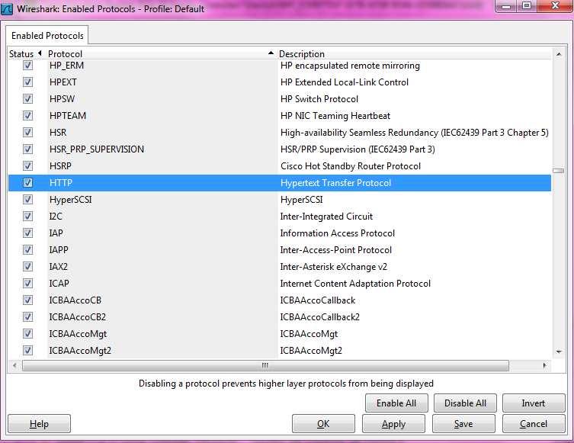Disable the HPSW protocol checkbox
Viewport: 574px width, 443px height.
coord(27,99)
